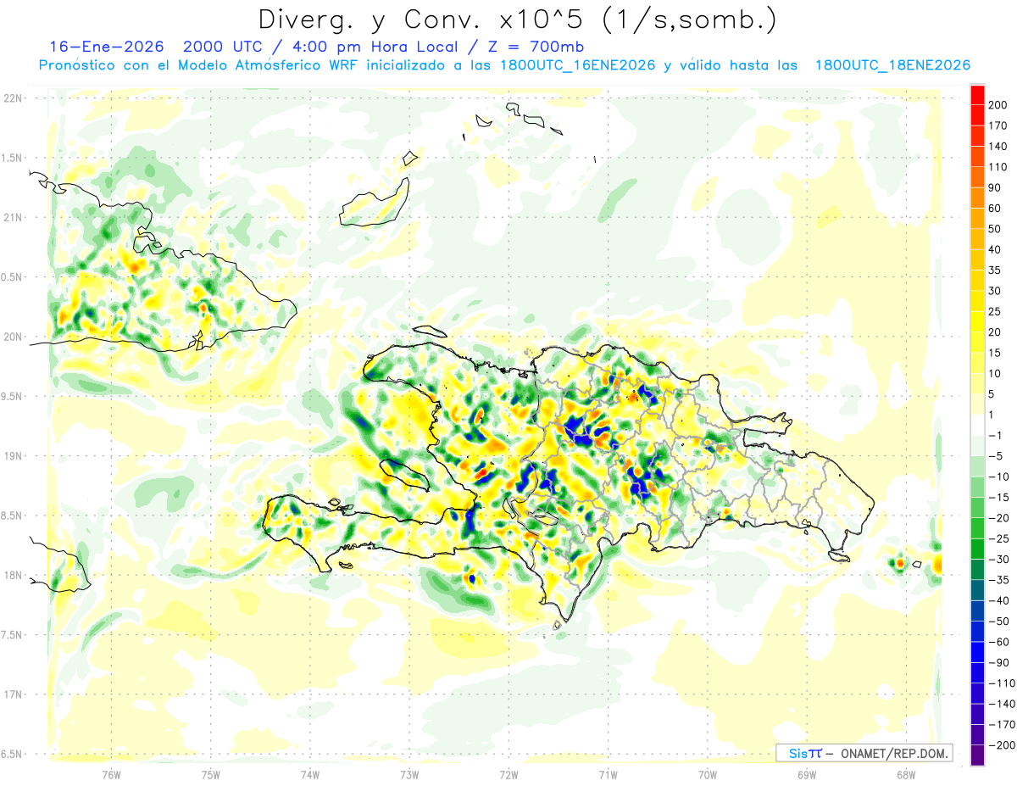Click the '7.5N' axis label
Viewport: 1017px width, 786px height.
[12, 634]
